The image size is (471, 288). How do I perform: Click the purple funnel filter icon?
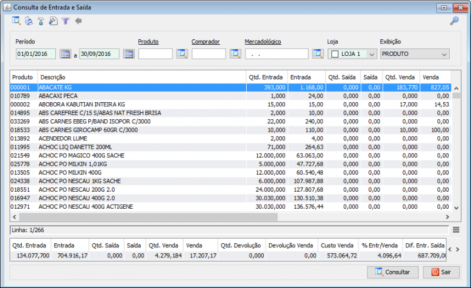(65, 21)
